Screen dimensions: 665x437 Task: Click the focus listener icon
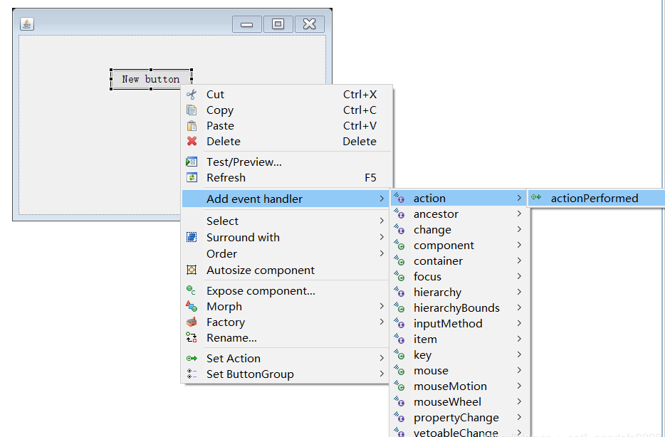click(x=399, y=276)
